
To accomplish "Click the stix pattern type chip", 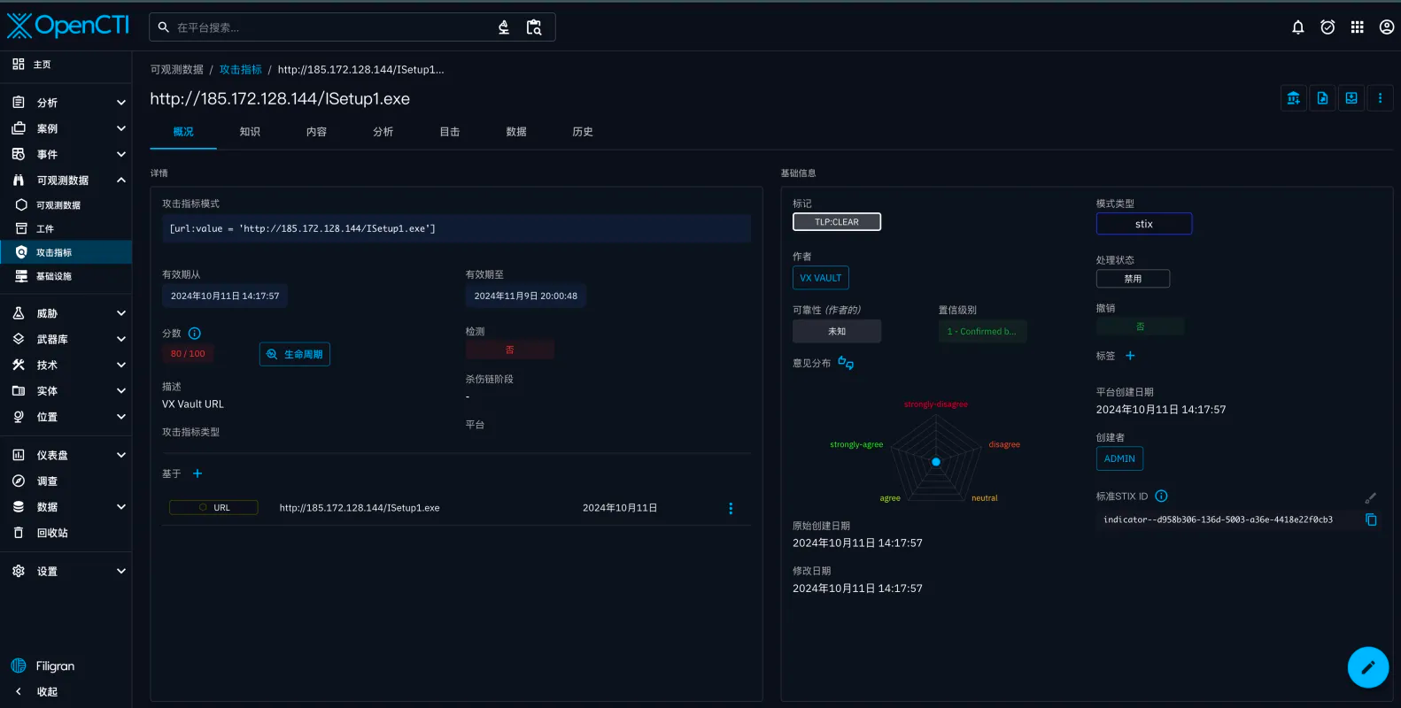I will click(1144, 224).
